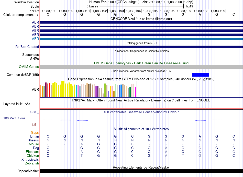Select the chr17: ruler label
The width and height of the screenshot is (243, 177).
click(34, 11)
